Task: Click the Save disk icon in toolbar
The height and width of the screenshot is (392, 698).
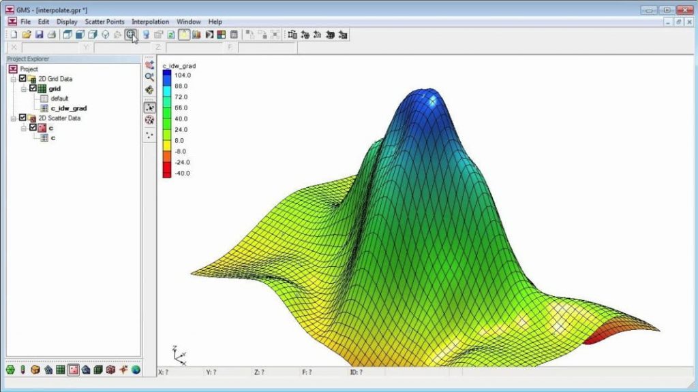Action: click(x=39, y=35)
